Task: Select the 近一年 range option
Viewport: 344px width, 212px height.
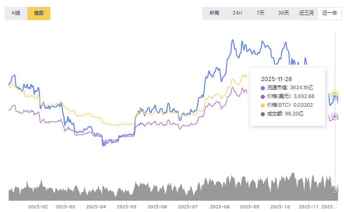Action: [330, 13]
